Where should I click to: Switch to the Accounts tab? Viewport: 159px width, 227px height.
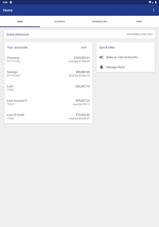point(60,22)
